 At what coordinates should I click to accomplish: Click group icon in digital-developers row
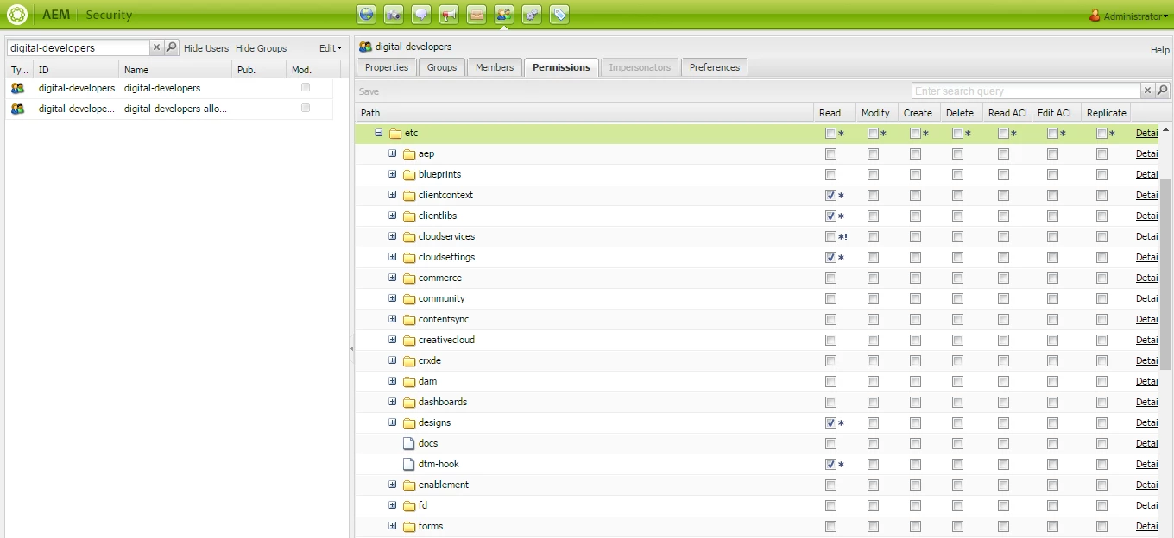pyautogui.click(x=18, y=88)
